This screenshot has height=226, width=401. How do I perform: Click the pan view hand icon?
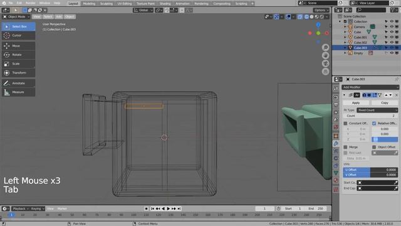325,55
